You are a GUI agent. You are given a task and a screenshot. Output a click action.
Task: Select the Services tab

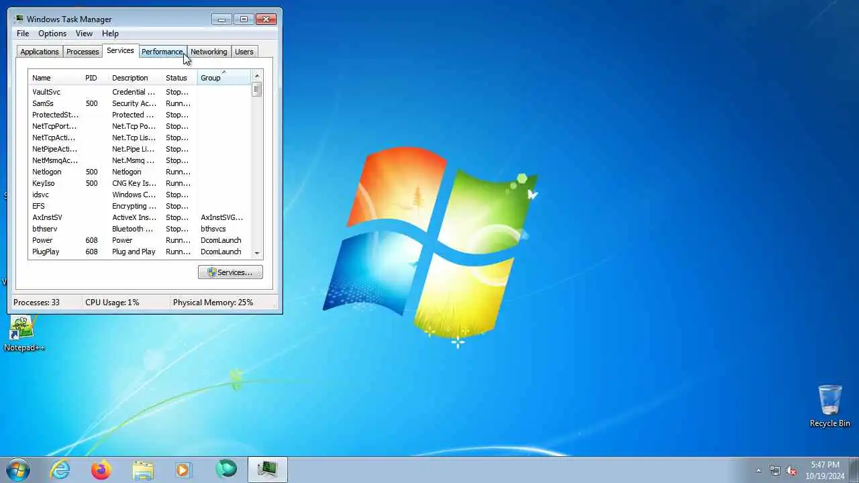click(120, 50)
